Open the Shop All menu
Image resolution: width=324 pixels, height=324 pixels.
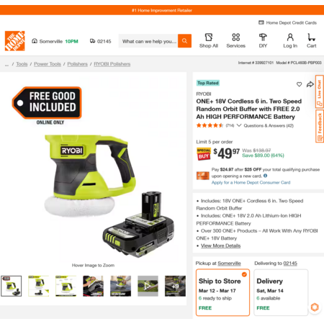[209, 41]
